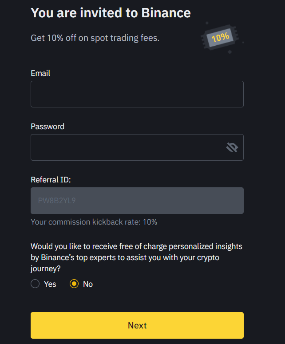The width and height of the screenshot is (285, 344).
Task: Click the "Referral ID:" label
Action: click(x=51, y=180)
